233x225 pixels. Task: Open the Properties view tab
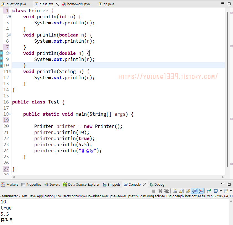point(31,185)
